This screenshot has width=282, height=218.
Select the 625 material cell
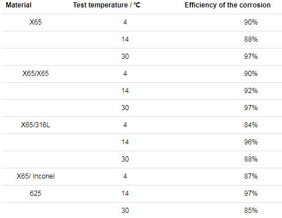(x=35, y=193)
